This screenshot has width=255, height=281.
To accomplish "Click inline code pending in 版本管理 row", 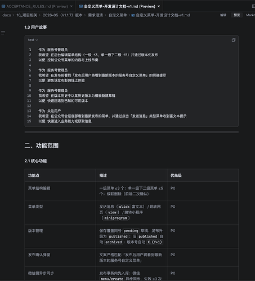I will coord(131,231).
